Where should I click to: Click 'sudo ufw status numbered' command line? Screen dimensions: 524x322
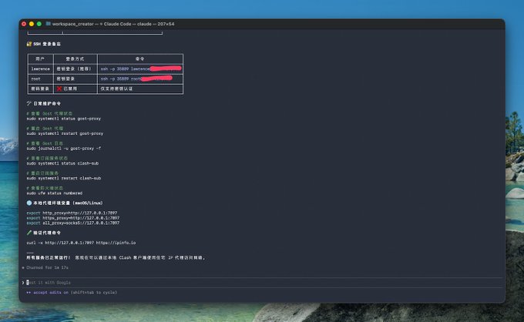tap(54, 193)
